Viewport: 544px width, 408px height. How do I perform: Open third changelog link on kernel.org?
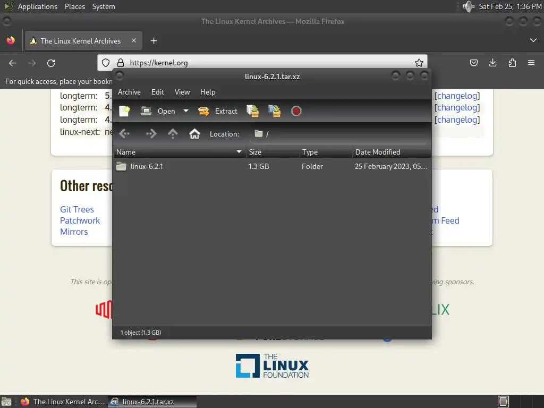(457, 120)
